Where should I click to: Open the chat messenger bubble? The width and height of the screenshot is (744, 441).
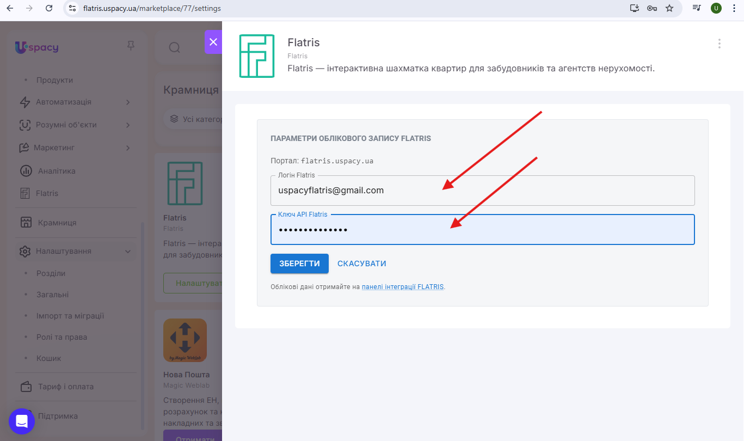[22, 421]
